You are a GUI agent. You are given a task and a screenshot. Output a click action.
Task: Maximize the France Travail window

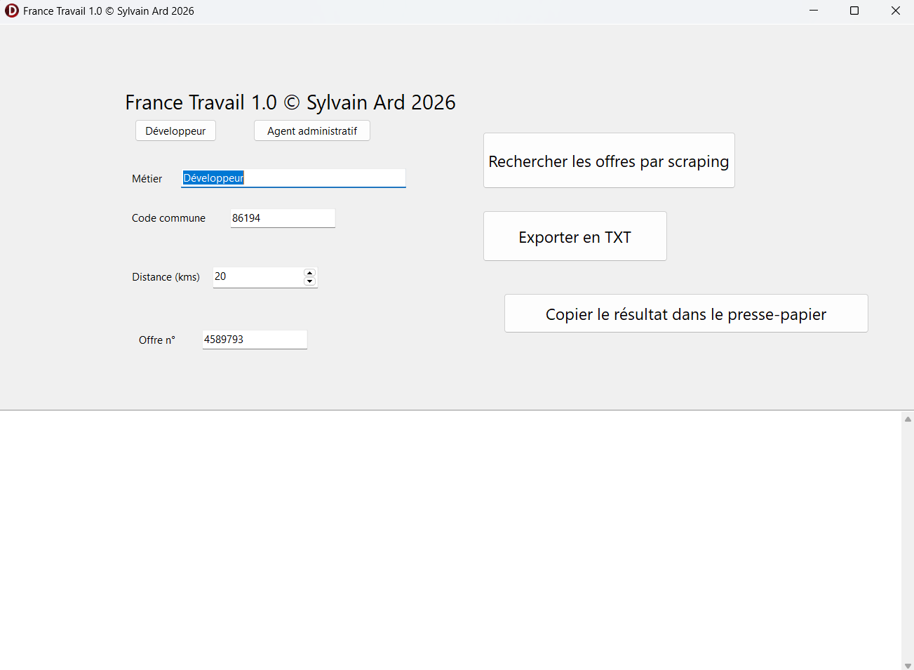[854, 11]
